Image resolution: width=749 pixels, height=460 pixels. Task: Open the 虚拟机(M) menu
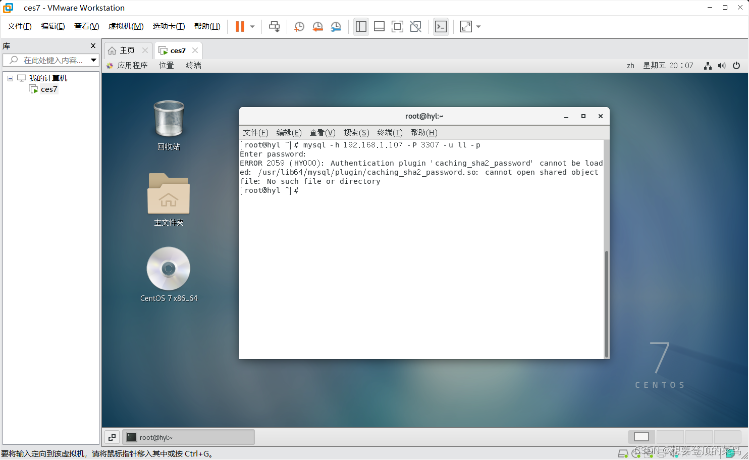click(x=126, y=26)
